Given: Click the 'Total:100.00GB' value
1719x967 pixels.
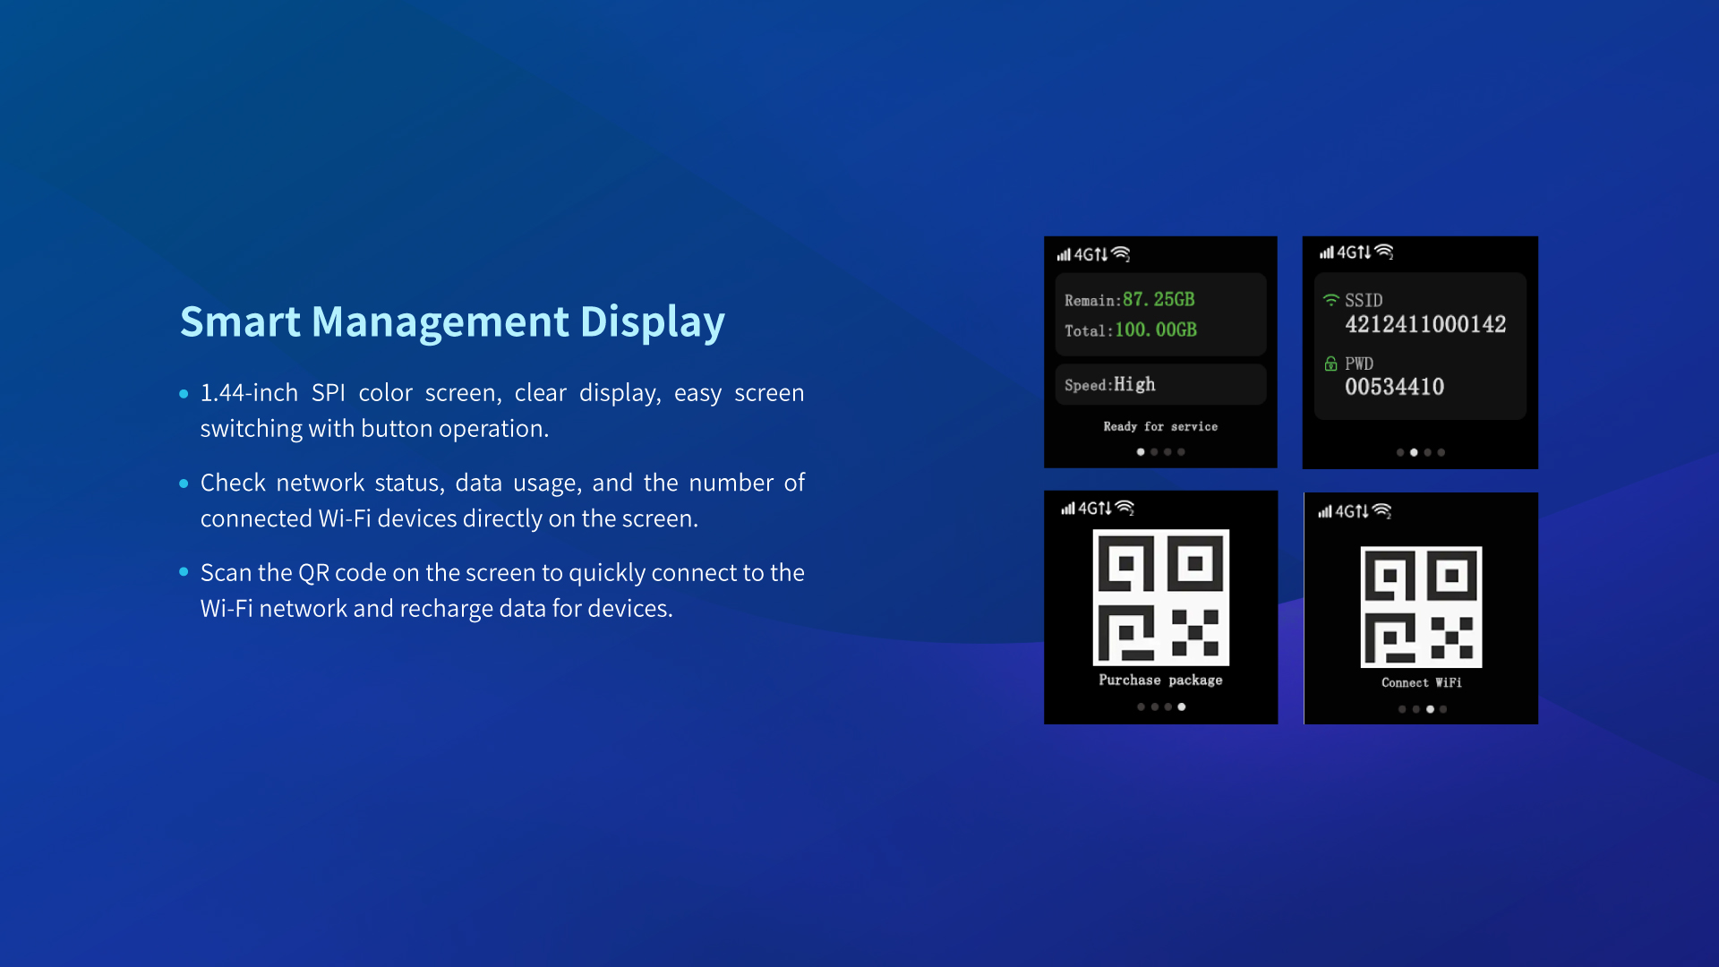Looking at the screenshot, I should coord(1131,330).
